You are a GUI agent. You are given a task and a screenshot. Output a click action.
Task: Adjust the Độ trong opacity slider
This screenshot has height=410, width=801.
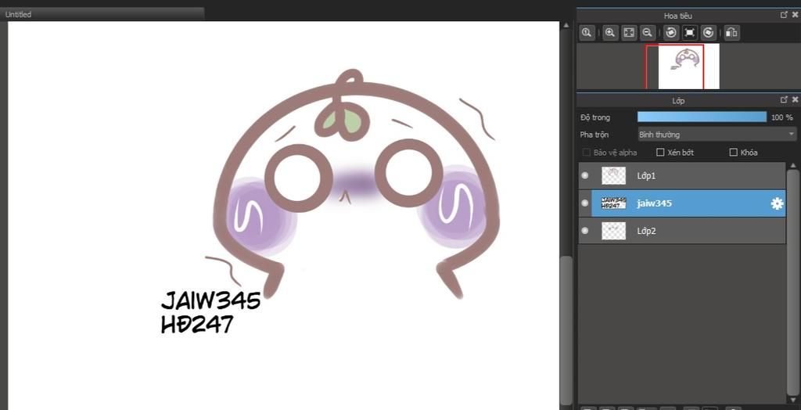coord(702,117)
